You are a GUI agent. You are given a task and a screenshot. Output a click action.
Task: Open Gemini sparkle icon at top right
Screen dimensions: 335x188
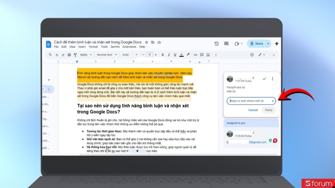(x=277, y=44)
